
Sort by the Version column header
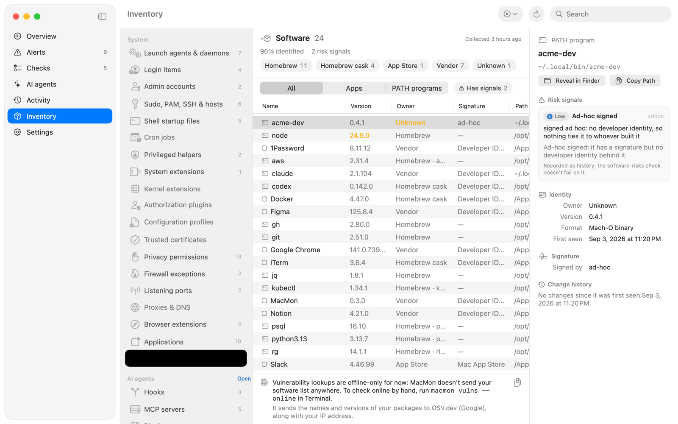pyautogui.click(x=361, y=106)
